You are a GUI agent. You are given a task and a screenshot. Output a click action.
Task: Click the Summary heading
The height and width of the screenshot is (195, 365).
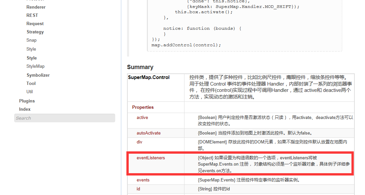tap(140, 67)
